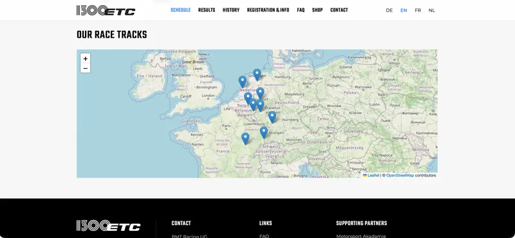Visit the Shop from the top menu
515x238 pixels.
[317, 10]
